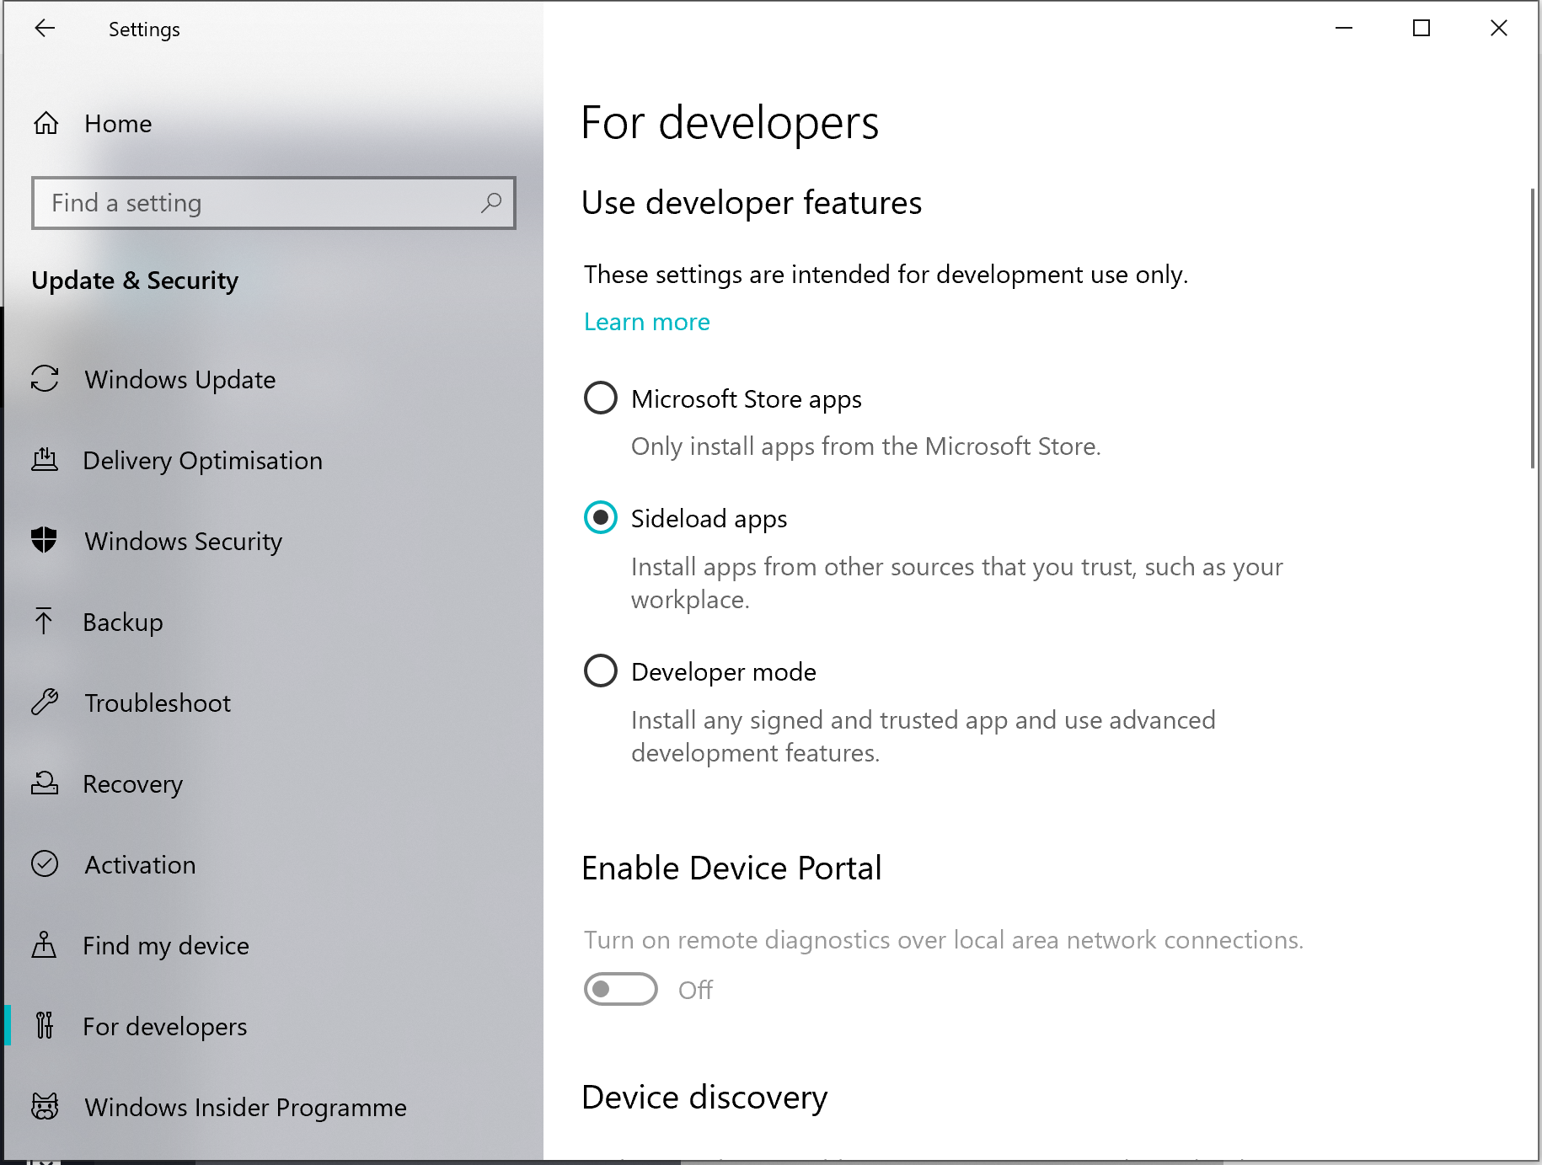Click the Windows Insider Programme cat icon
This screenshot has height=1165, width=1542.
click(x=45, y=1106)
